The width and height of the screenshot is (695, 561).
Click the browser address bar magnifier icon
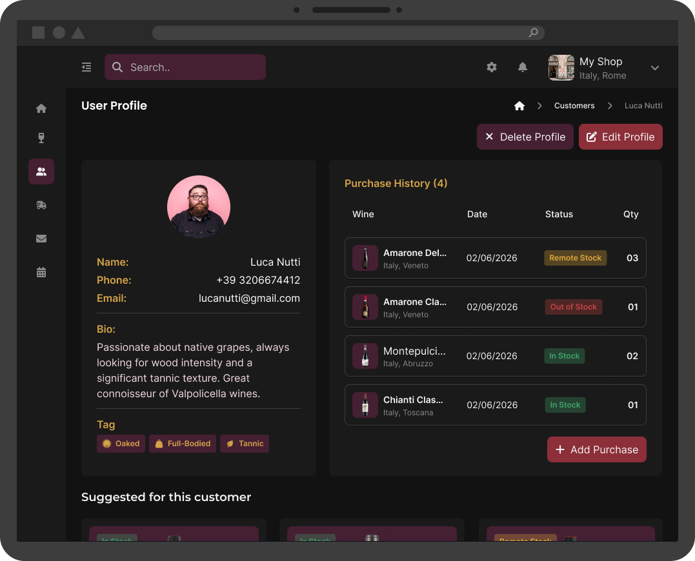tap(533, 32)
